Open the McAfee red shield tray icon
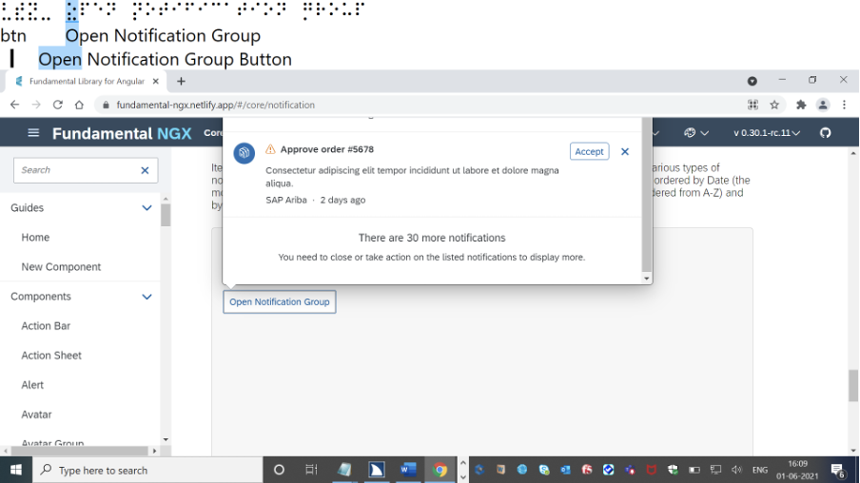The height and width of the screenshot is (483, 860). (651, 470)
